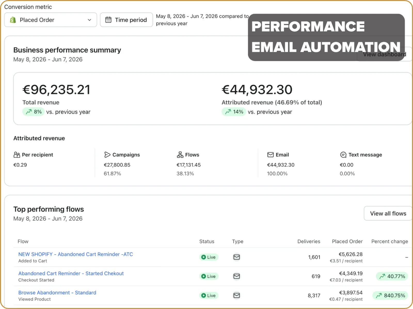Click the Live badge for Browse Abandonment flow
Screen dimensions: 413x309
(209, 296)
